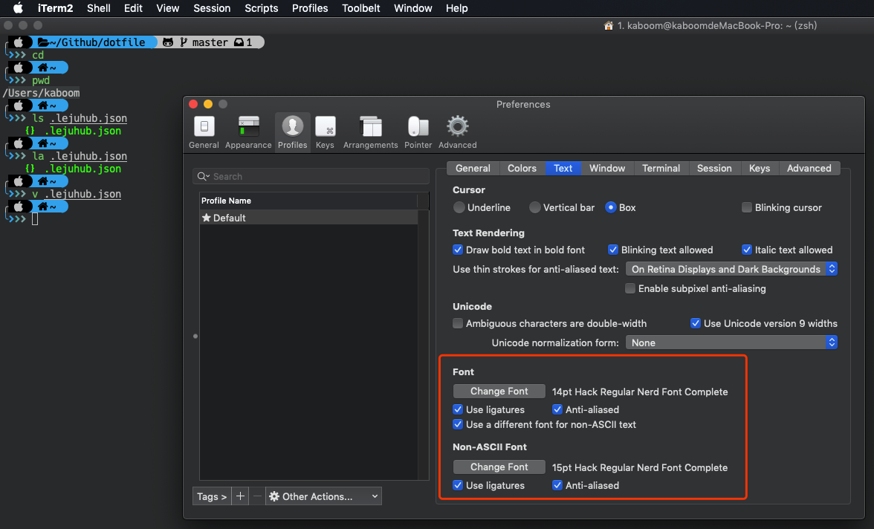Open the Toolbelt menu
Image resolution: width=874 pixels, height=529 pixels.
coord(361,8)
